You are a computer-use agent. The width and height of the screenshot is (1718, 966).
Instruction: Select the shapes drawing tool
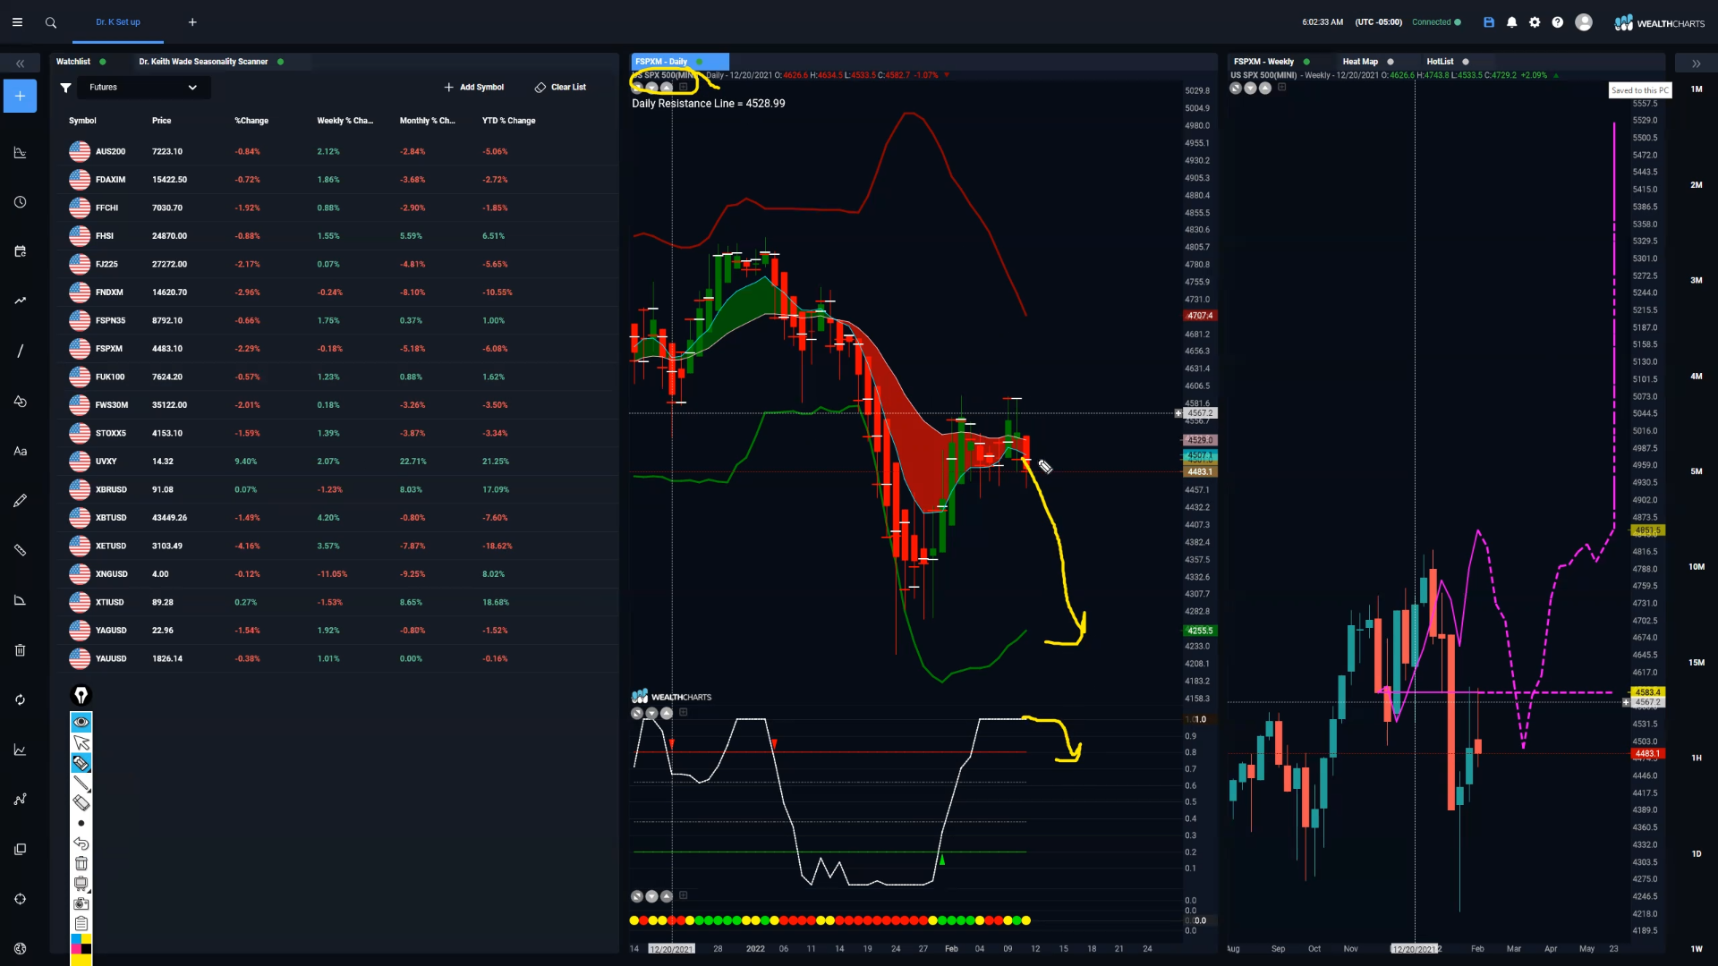click(20, 402)
